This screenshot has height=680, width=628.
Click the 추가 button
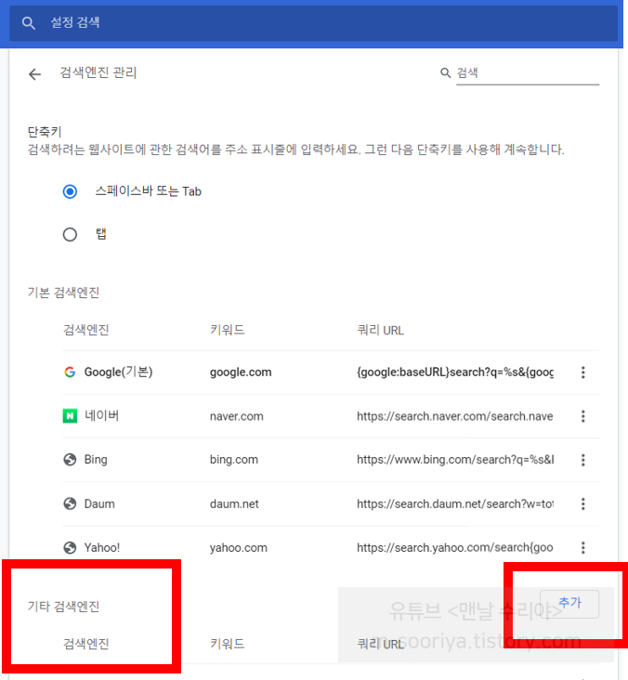click(x=569, y=604)
